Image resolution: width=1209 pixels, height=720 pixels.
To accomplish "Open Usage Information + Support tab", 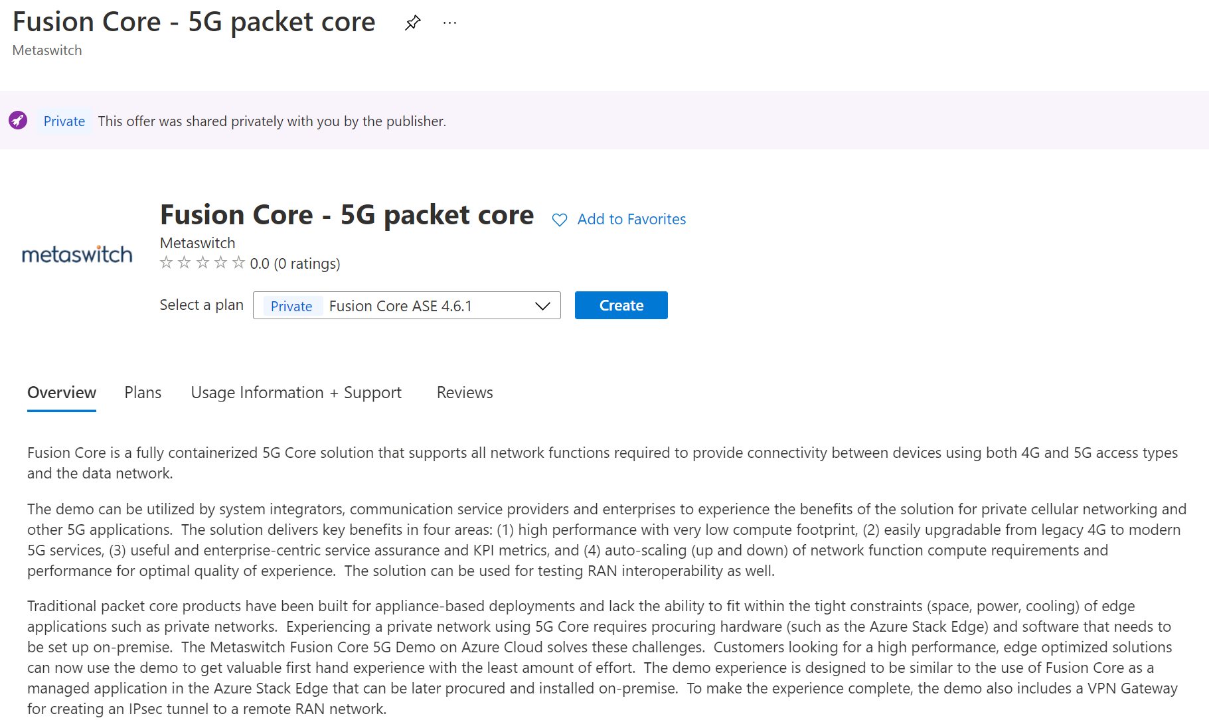I will (x=296, y=392).
